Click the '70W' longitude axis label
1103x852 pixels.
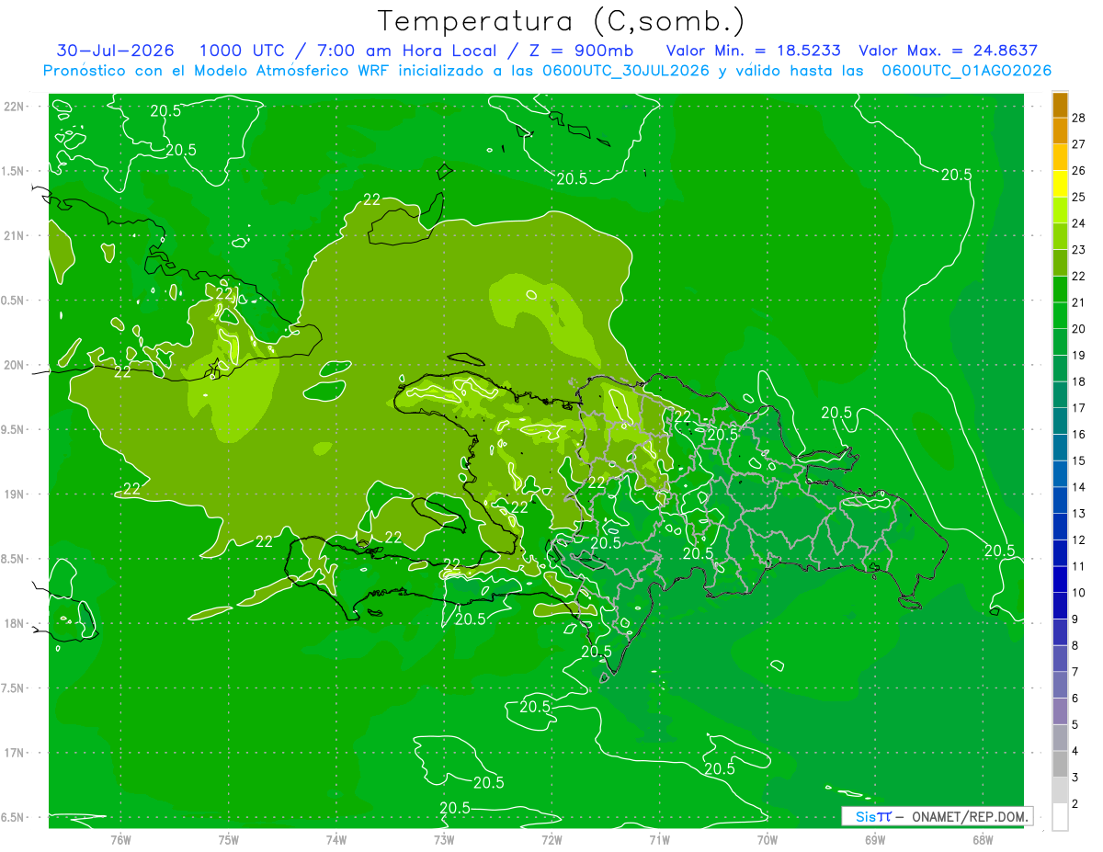767,839
